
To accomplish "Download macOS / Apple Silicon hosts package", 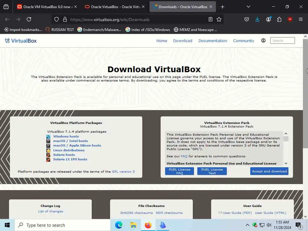I will click(77, 145).
